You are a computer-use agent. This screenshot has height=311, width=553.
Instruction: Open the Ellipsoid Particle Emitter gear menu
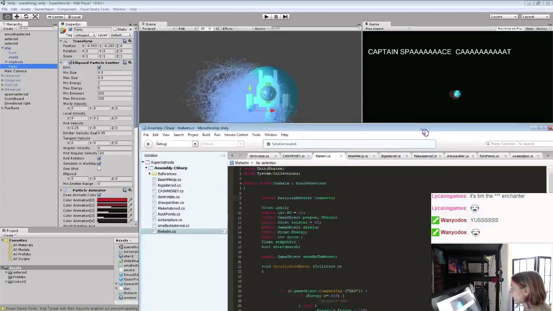[x=130, y=63]
